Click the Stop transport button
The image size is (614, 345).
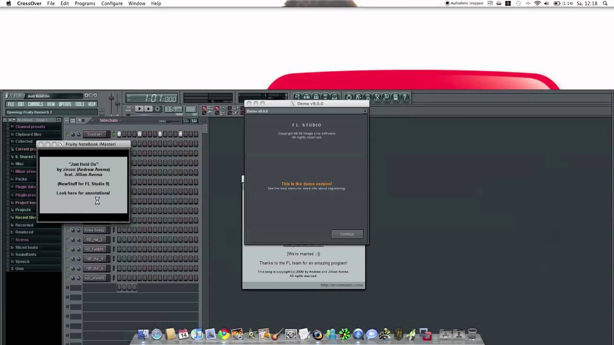148,109
